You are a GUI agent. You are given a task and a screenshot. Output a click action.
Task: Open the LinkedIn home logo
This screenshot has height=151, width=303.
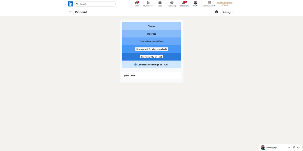(x=70, y=4)
